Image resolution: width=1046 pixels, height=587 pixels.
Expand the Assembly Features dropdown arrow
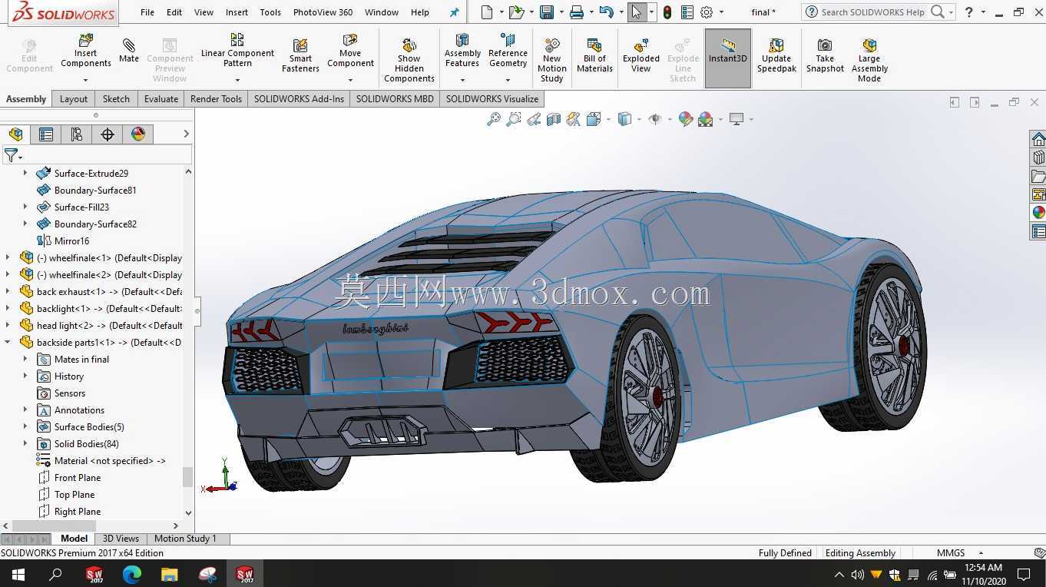(462, 80)
